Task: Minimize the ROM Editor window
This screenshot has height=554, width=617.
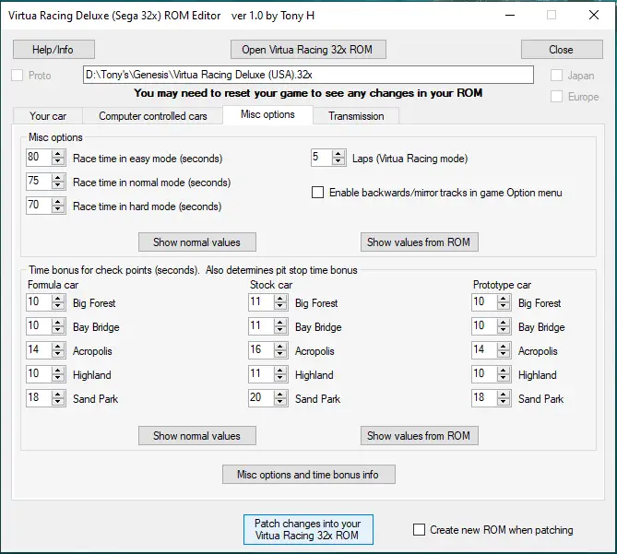Action: pyautogui.click(x=510, y=16)
